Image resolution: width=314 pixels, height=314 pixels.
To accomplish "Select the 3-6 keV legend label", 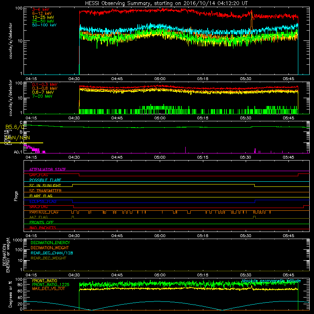I will tap(40, 9).
